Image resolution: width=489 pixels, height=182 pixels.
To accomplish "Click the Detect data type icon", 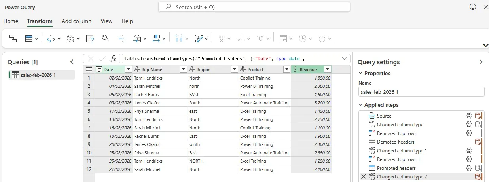I will pyautogui.click(x=90, y=38).
